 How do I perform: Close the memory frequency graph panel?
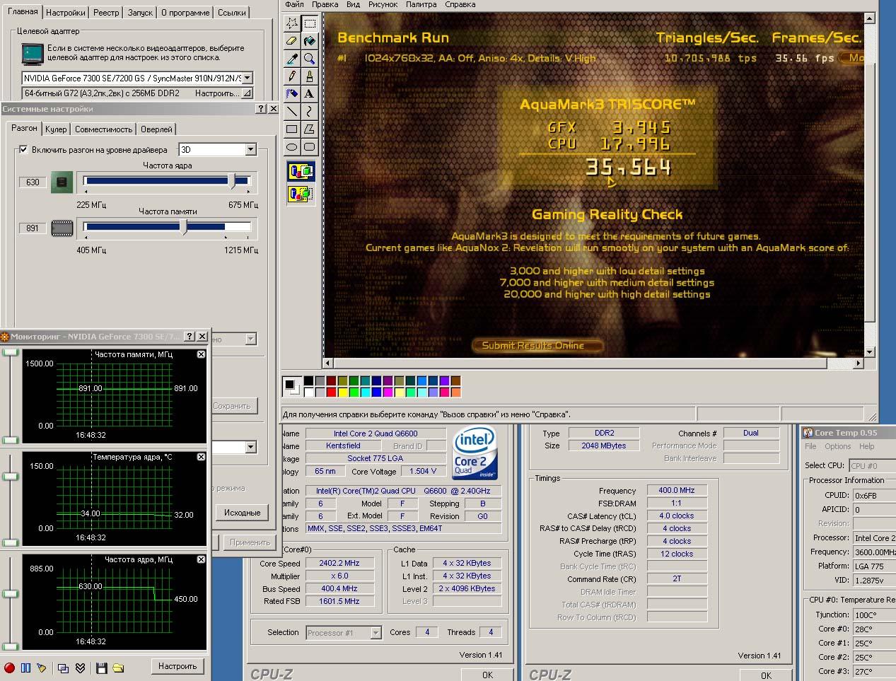(x=201, y=354)
